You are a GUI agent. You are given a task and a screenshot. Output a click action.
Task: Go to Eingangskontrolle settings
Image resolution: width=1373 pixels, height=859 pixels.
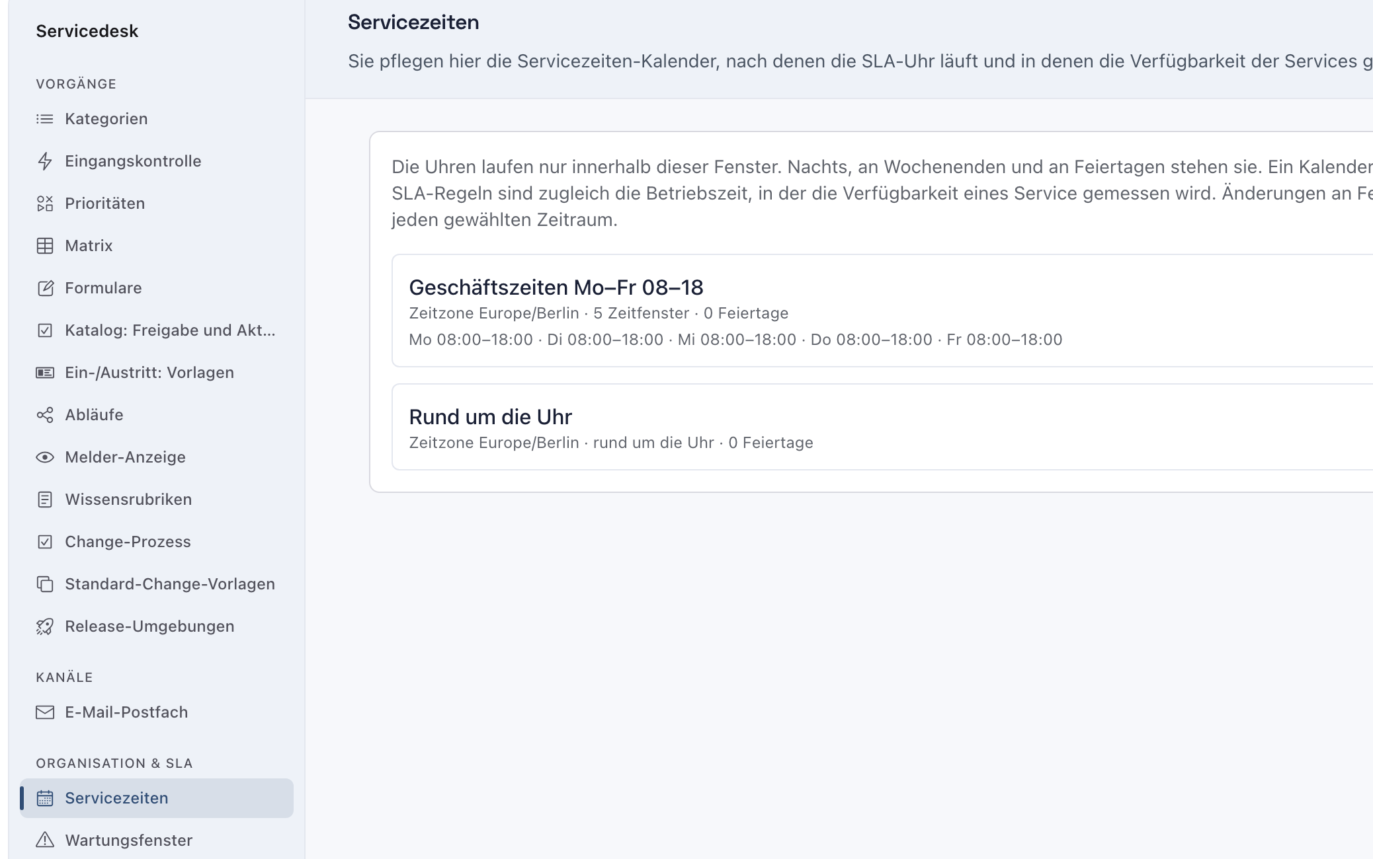tap(157, 161)
